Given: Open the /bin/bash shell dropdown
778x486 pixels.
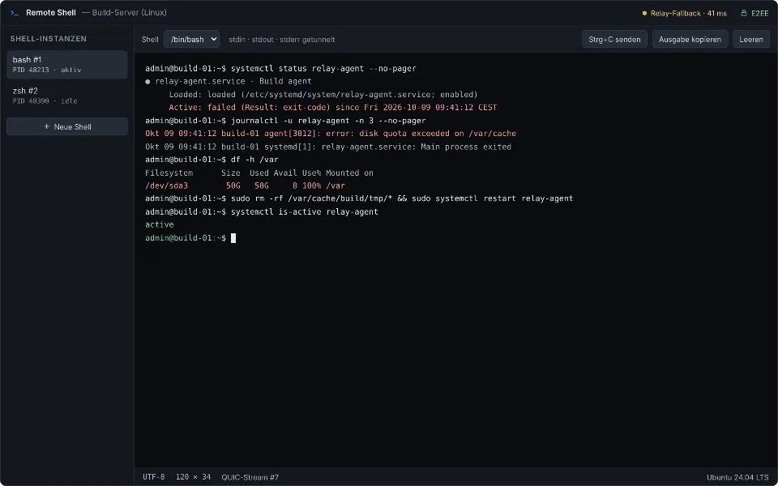Looking at the screenshot, I should pyautogui.click(x=191, y=39).
